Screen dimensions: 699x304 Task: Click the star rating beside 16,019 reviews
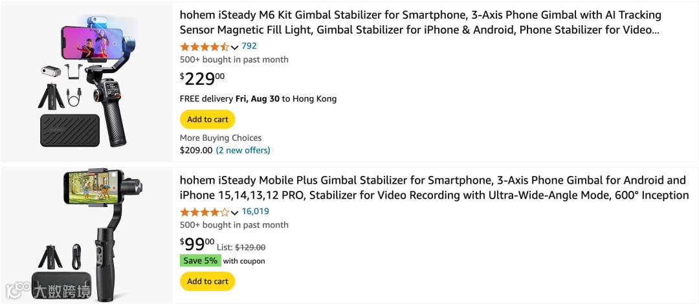coord(204,212)
